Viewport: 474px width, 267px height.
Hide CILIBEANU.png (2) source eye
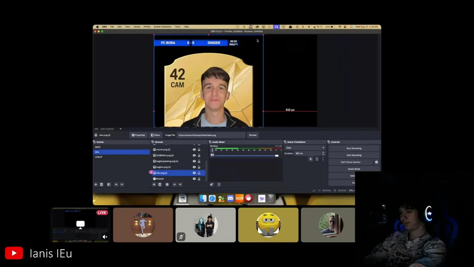[194, 155]
